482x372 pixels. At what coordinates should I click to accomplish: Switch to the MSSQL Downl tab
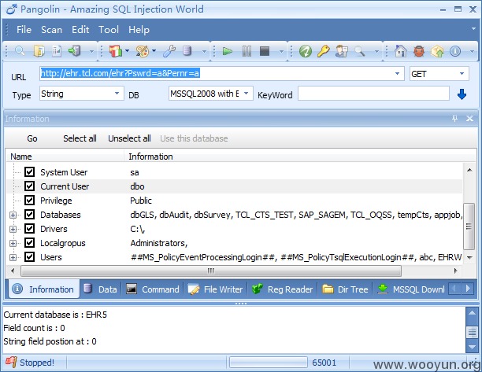(x=410, y=289)
